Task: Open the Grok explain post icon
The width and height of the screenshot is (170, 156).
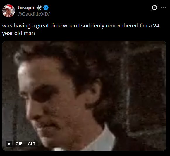Action: (154, 8)
